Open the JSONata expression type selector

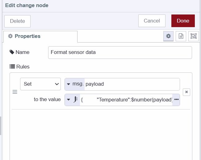(x=72, y=100)
